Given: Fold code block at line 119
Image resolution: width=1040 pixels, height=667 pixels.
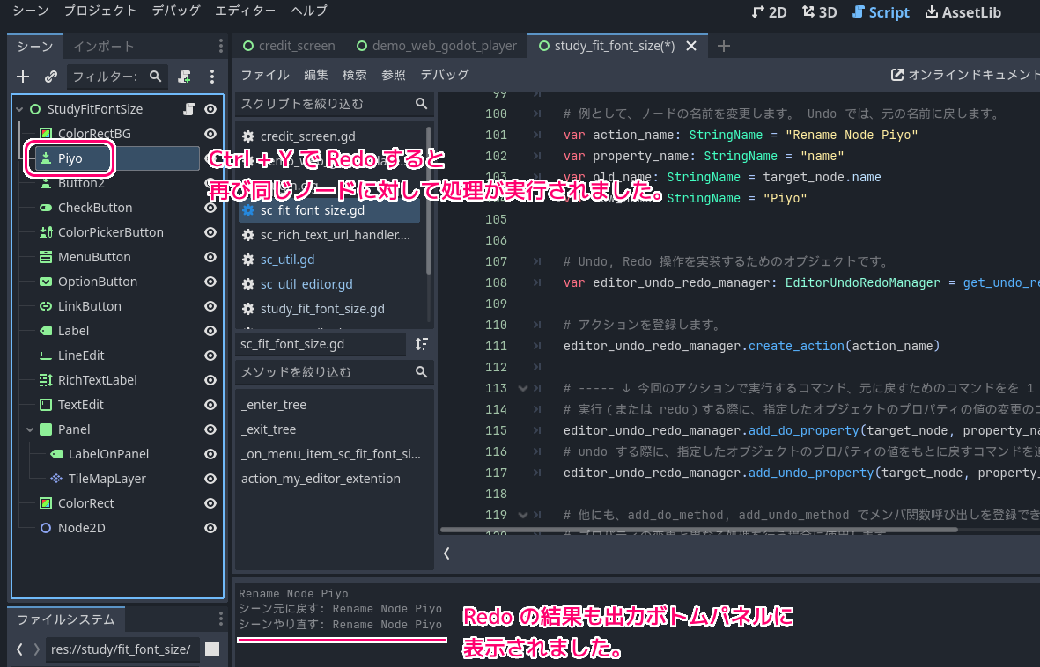Looking at the screenshot, I should point(523,515).
